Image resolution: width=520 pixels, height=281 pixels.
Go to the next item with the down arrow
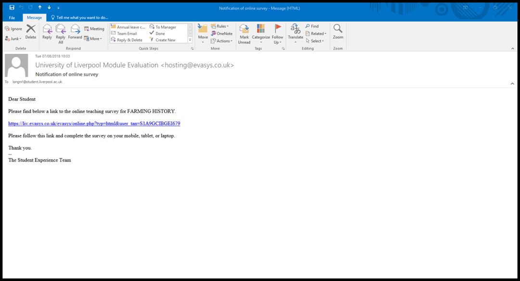point(49,7)
